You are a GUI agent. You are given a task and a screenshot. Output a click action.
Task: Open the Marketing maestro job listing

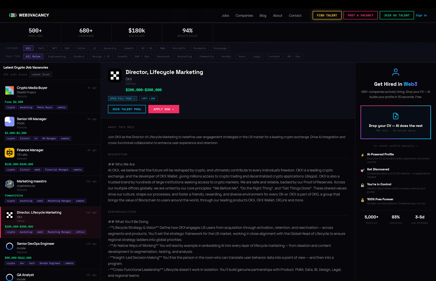point(50,191)
